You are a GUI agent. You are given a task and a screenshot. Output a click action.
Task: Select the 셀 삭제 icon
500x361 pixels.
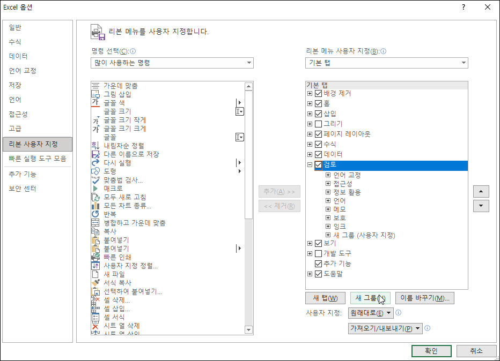click(x=95, y=300)
